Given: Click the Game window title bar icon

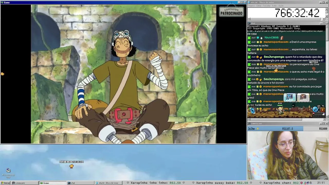Looking at the screenshot, I should pyautogui.click(x=2, y=2).
